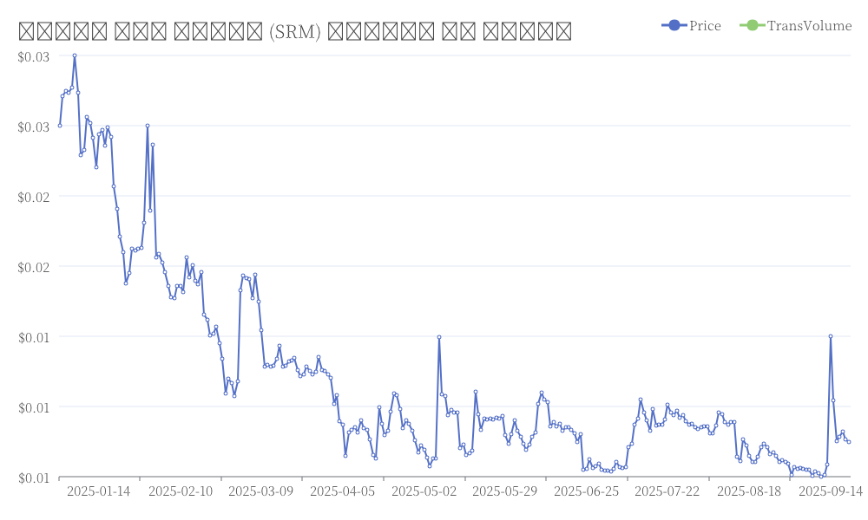This screenshot has width=868, height=520.
Task: Click the September price spike data point
Action: (x=831, y=336)
